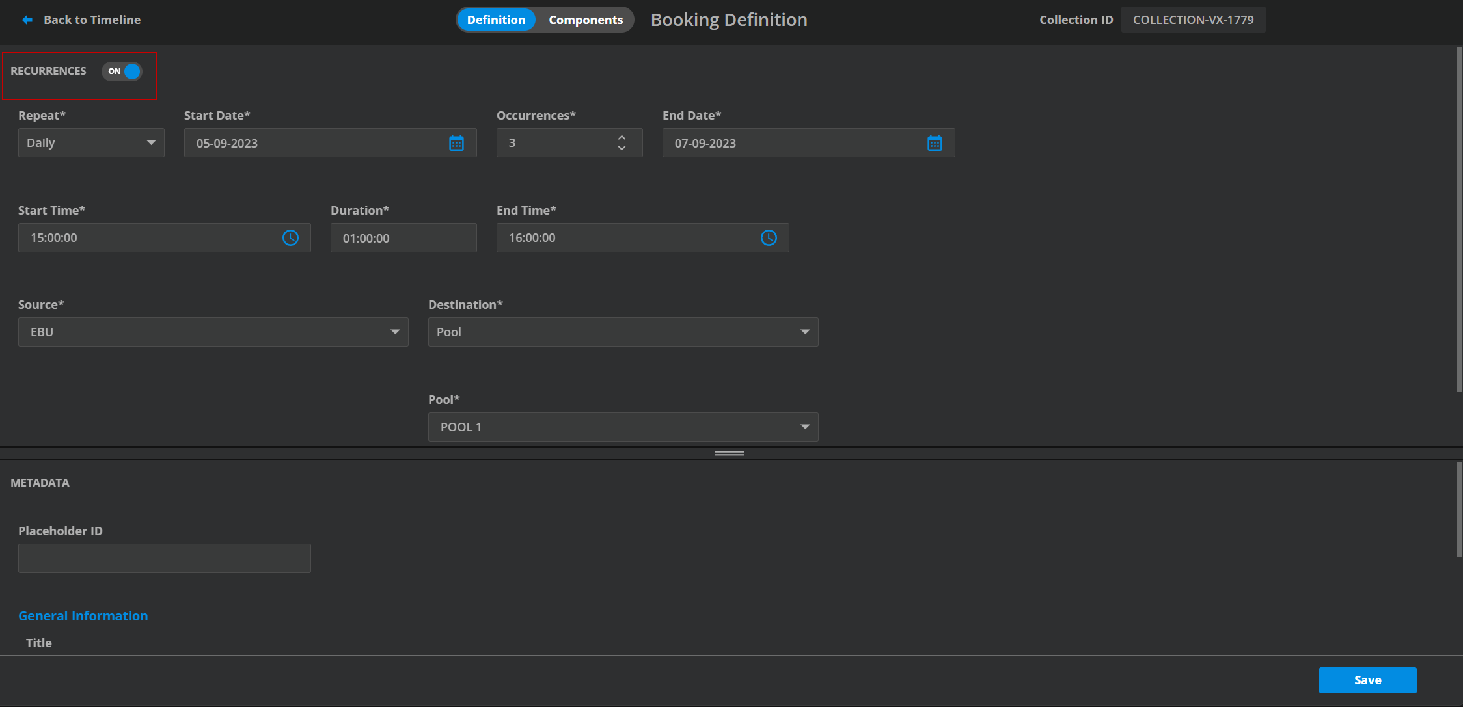This screenshot has width=1463, height=707.
Task: Expand the POOL 1 dropdown
Action: tap(623, 427)
